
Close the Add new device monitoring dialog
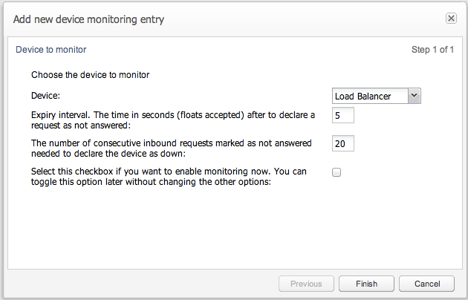pyautogui.click(x=451, y=18)
